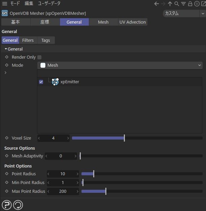The height and width of the screenshot is (211, 206).
Task: Collapse the General section triangle
Action: pyautogui.click(x=6, y=49)
